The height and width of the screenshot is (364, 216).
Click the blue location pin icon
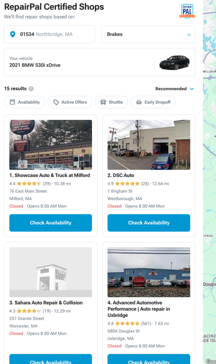point(13,34)
